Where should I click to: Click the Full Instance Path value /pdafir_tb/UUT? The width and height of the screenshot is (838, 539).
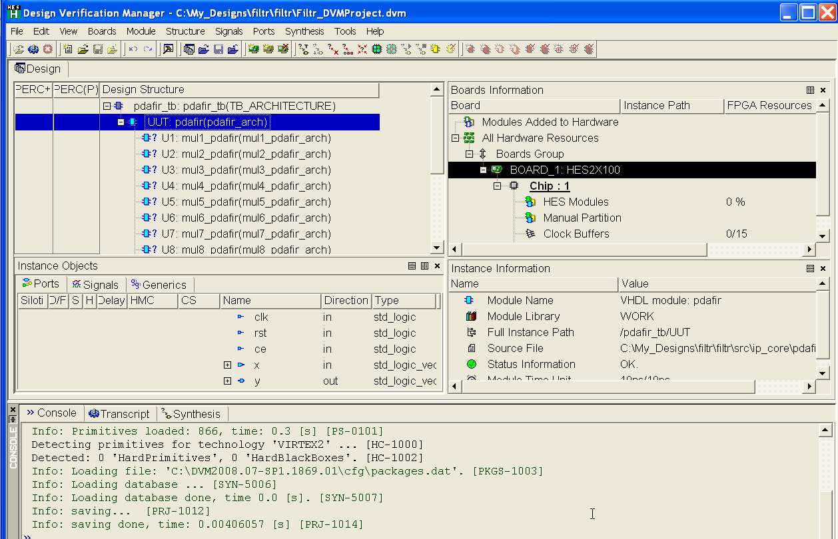(655, 332)
